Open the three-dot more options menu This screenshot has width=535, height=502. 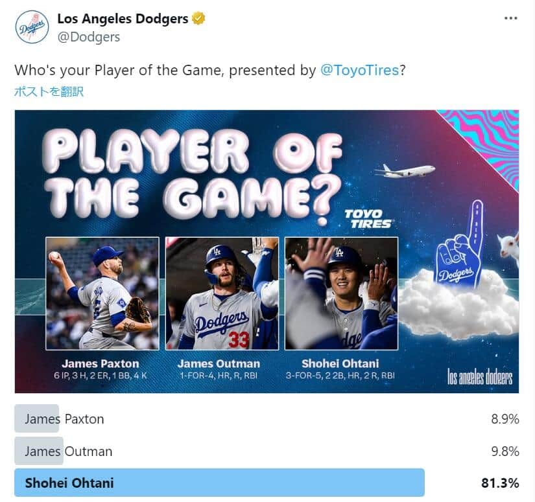(511, 18)
